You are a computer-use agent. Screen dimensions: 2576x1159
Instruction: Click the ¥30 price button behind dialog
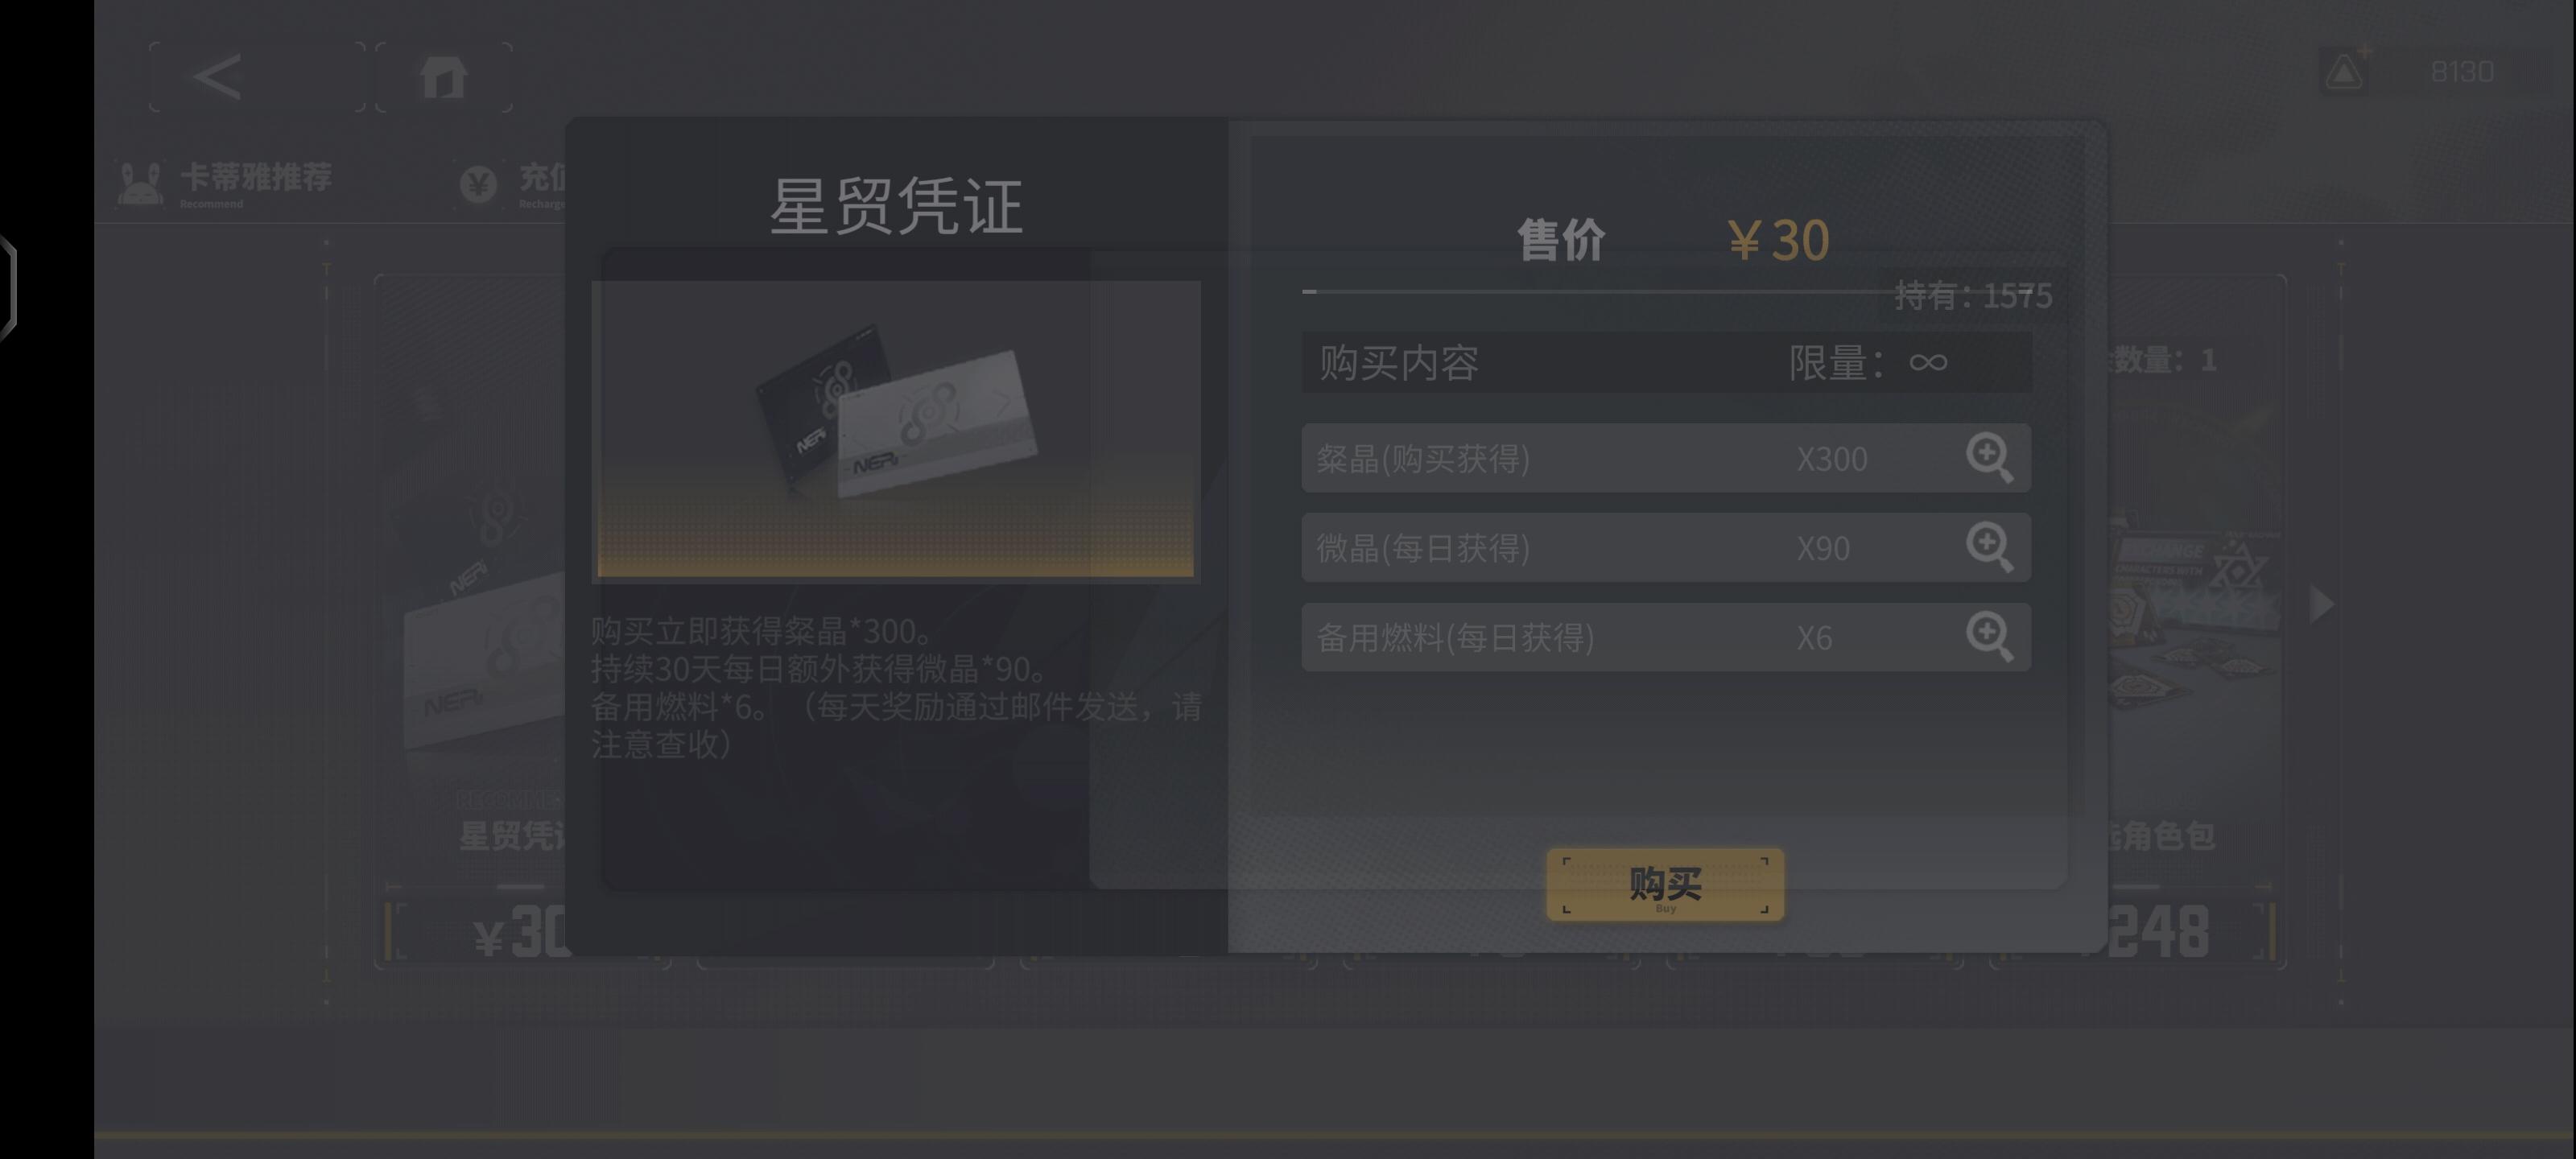(480, 932)
